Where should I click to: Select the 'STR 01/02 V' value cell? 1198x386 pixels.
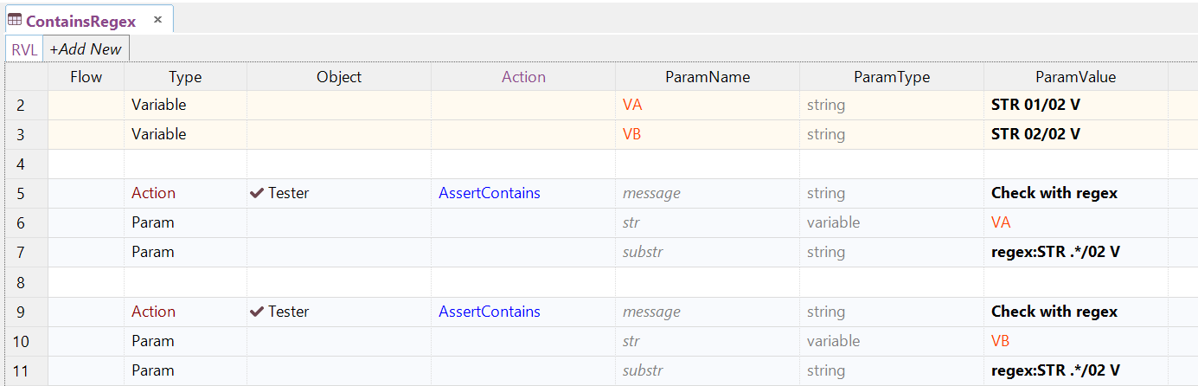tap(1035, 106)
